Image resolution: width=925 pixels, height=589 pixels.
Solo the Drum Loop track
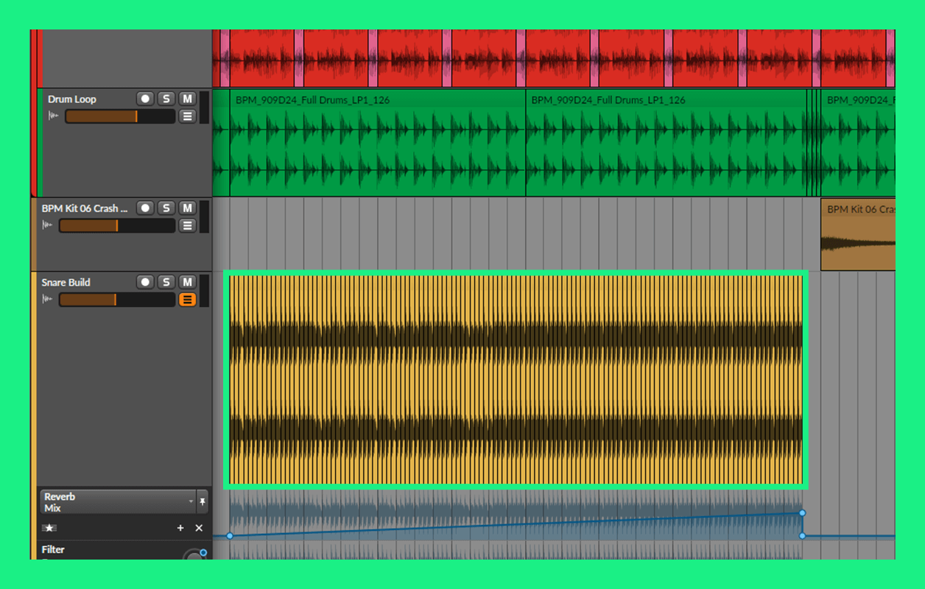[x=166, y=99]
